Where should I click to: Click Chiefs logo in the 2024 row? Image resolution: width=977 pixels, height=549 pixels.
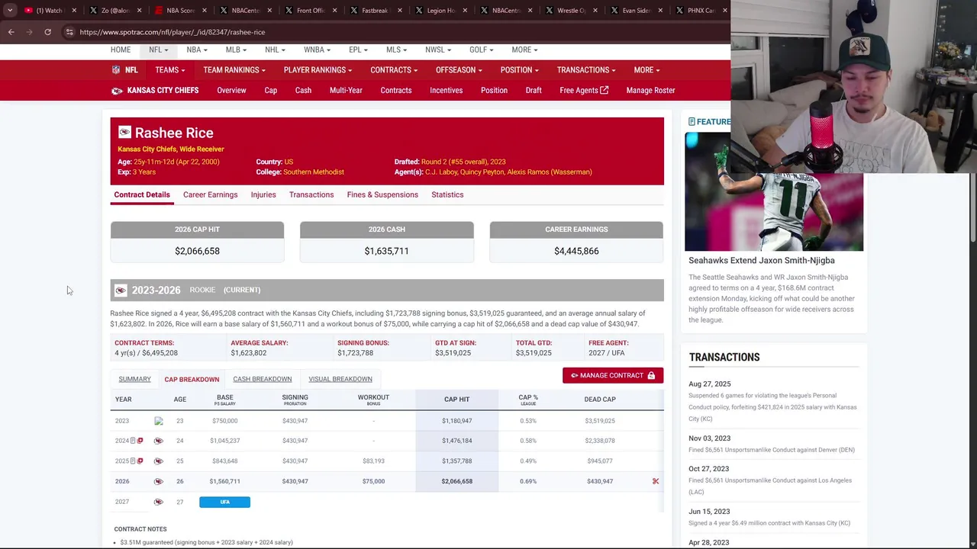[x=158, y=441]
